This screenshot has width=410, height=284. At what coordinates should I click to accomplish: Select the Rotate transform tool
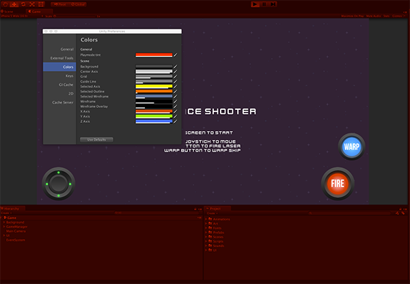click(23, 4)
